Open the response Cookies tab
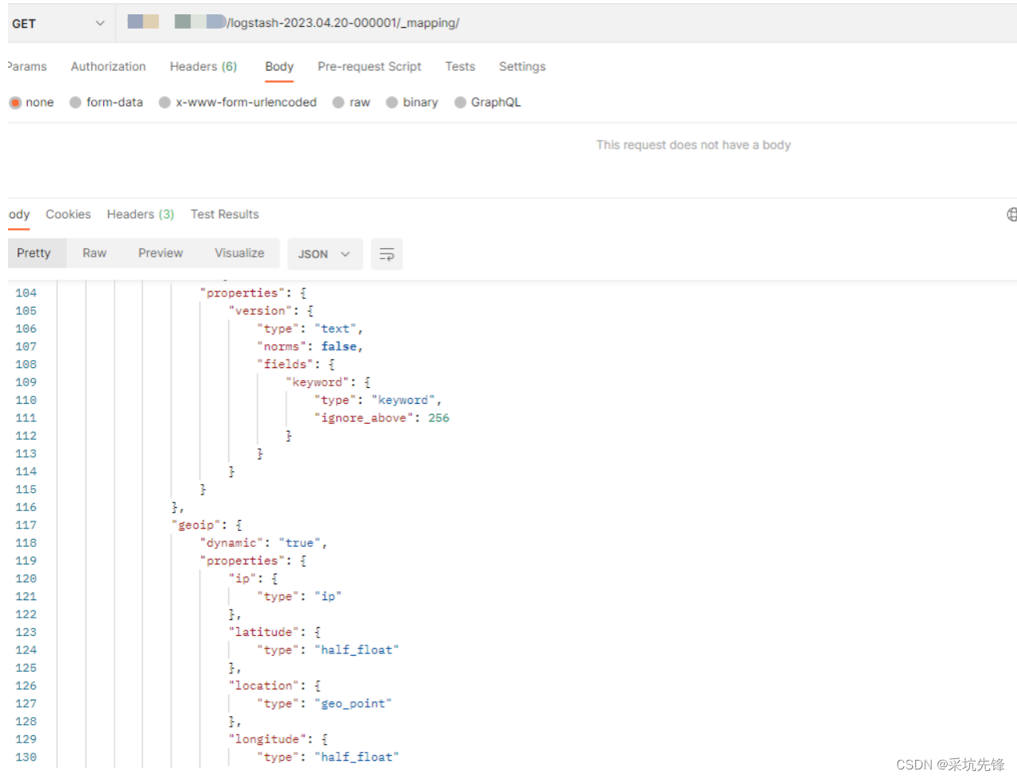Viewport: 1017px width, 779px height. (68, 215)
